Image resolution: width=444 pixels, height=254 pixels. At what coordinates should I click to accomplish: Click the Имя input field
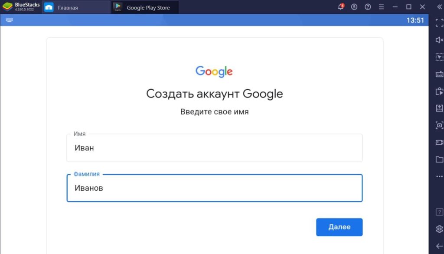214,148
